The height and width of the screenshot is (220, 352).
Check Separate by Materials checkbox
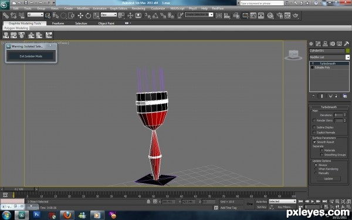click(321, 150)
